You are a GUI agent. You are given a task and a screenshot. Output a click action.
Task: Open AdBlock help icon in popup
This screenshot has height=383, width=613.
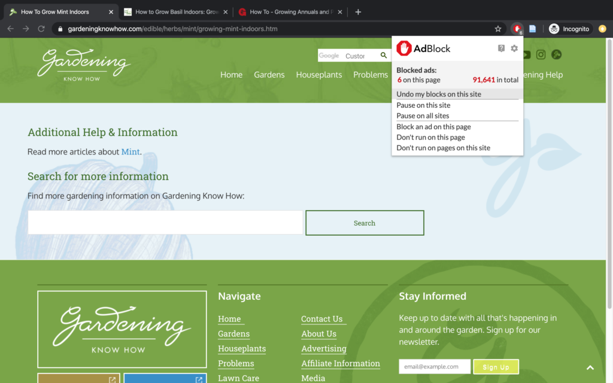(x=501, y=48)
